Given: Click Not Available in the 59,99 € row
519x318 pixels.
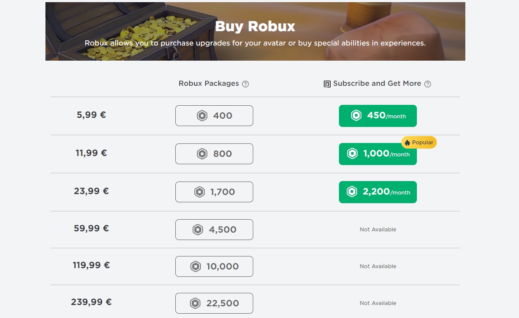Looking at the screenshot, I should coord(378,230).
